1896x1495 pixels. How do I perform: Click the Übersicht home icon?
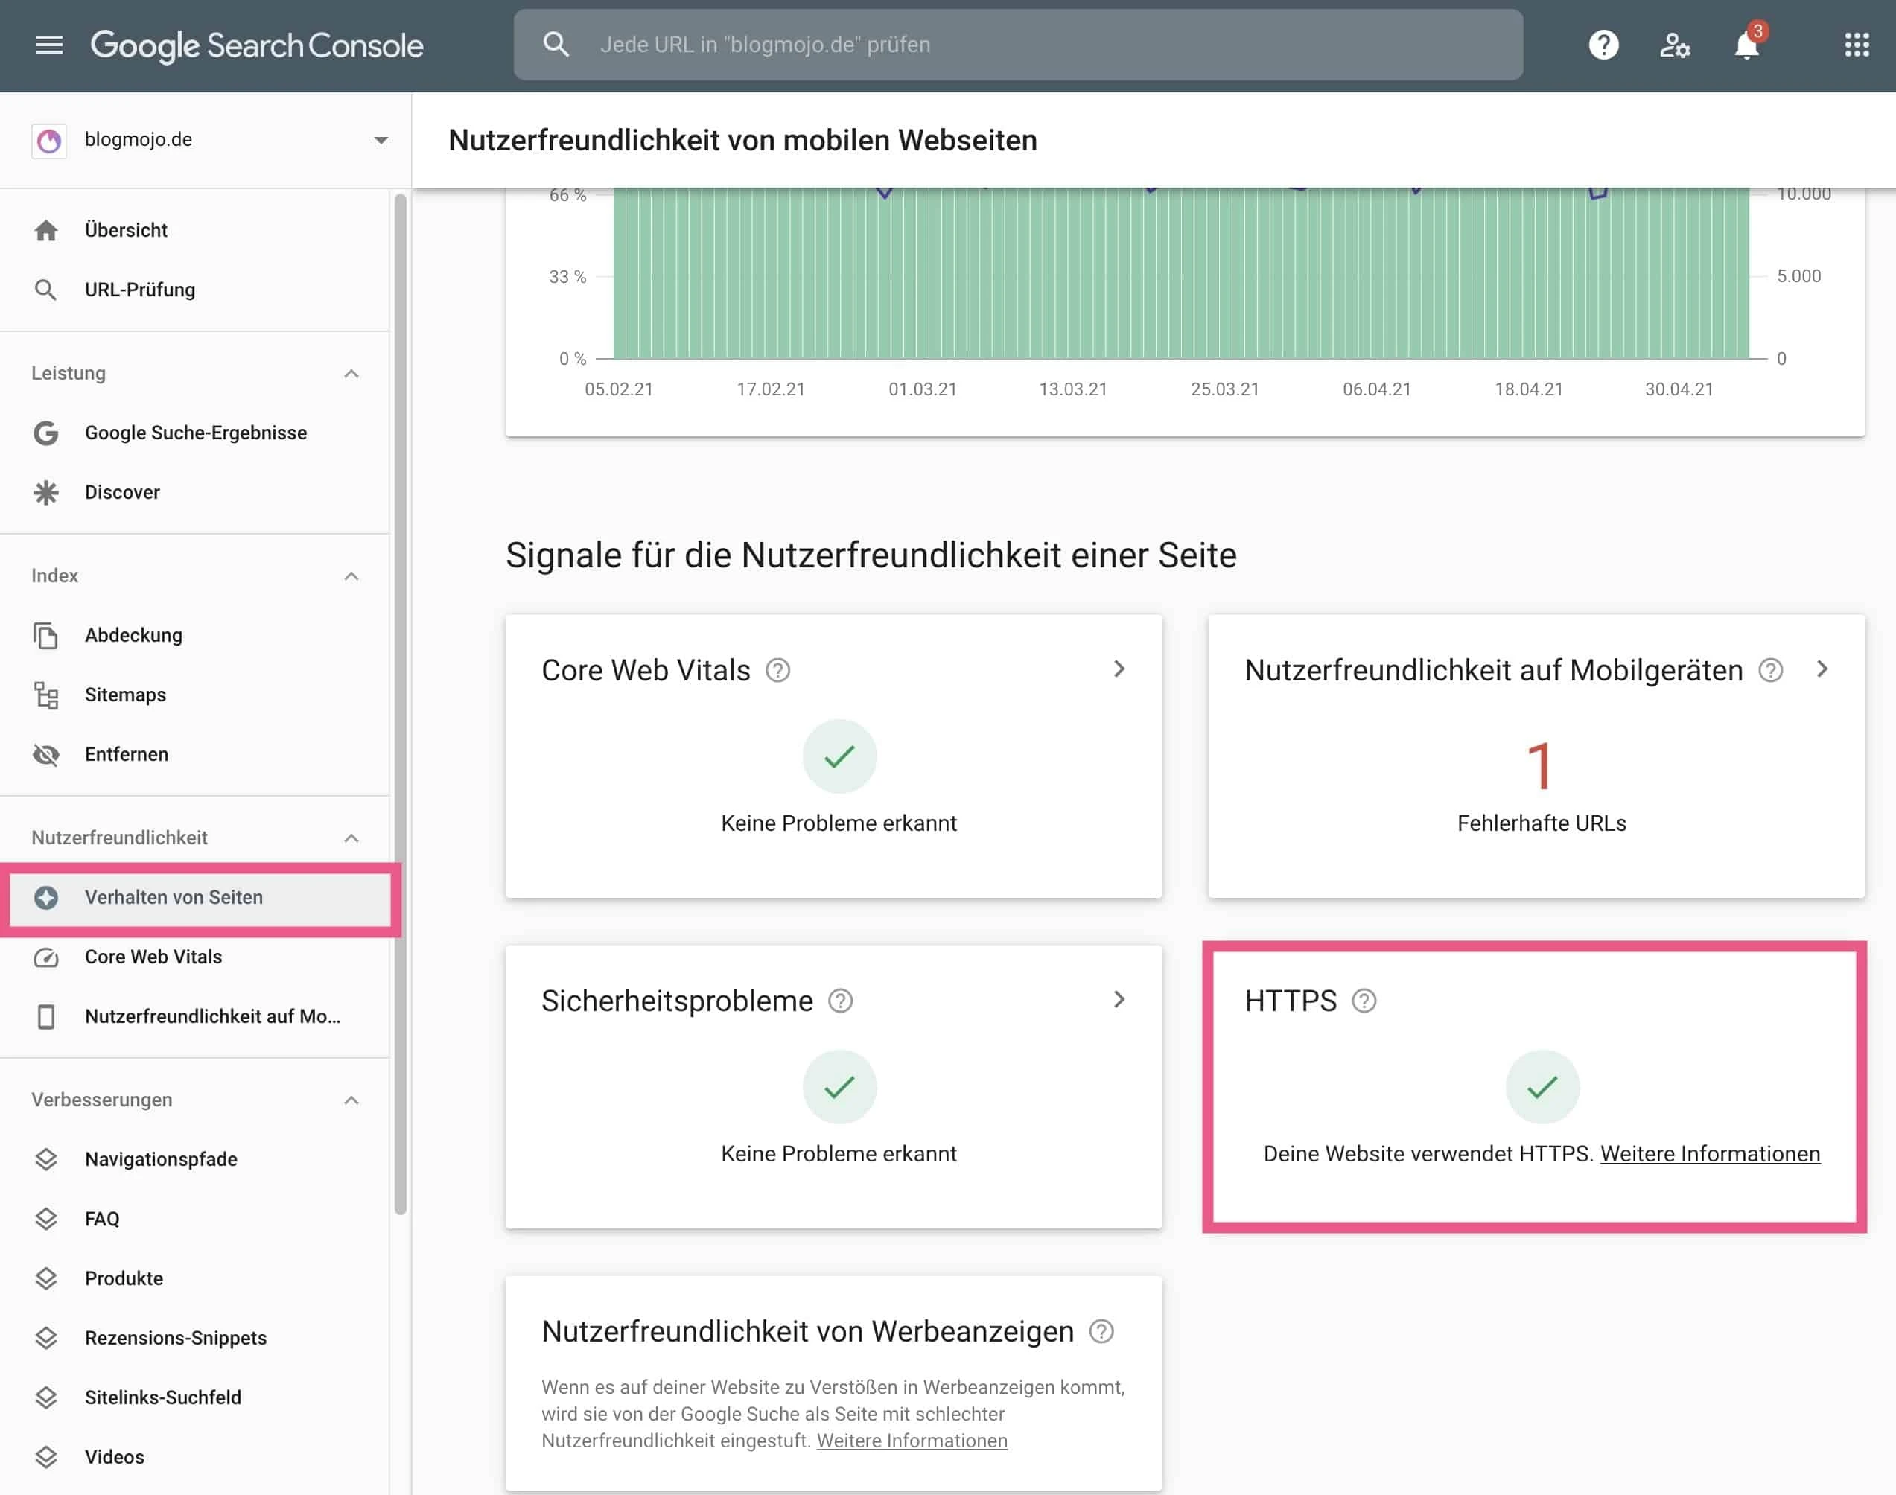tap(45, 229)
